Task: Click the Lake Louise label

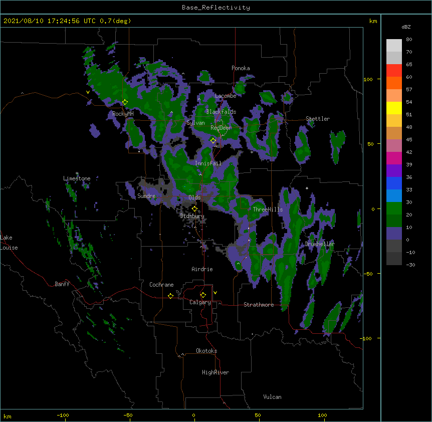Action: tap(9, 243)
